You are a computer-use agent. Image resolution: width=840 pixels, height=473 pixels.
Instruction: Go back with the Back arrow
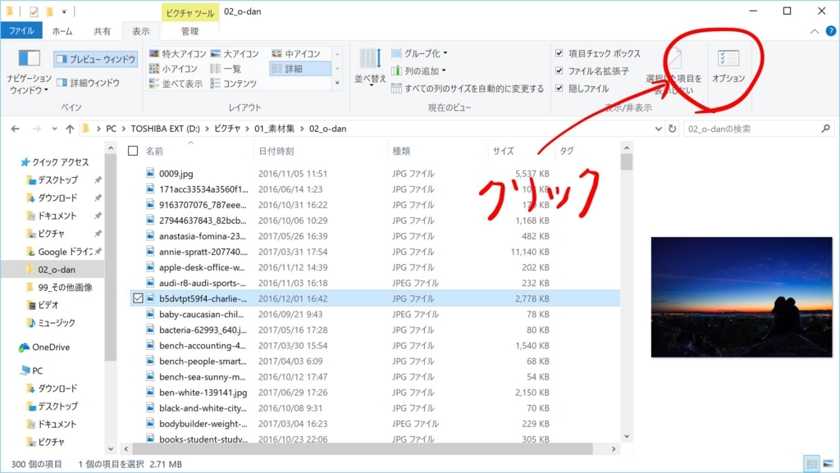click(16, 129)
